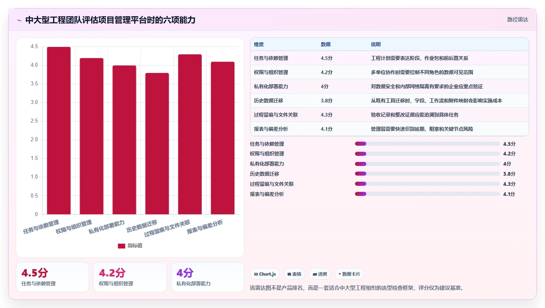Screen dimensions: 545x308
Task: Open the 4.2分 权限与组织管理 data card
Action: [130, 277]
